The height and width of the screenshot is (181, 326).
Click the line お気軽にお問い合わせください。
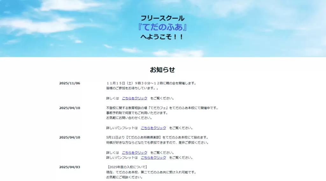click(129, 118)
